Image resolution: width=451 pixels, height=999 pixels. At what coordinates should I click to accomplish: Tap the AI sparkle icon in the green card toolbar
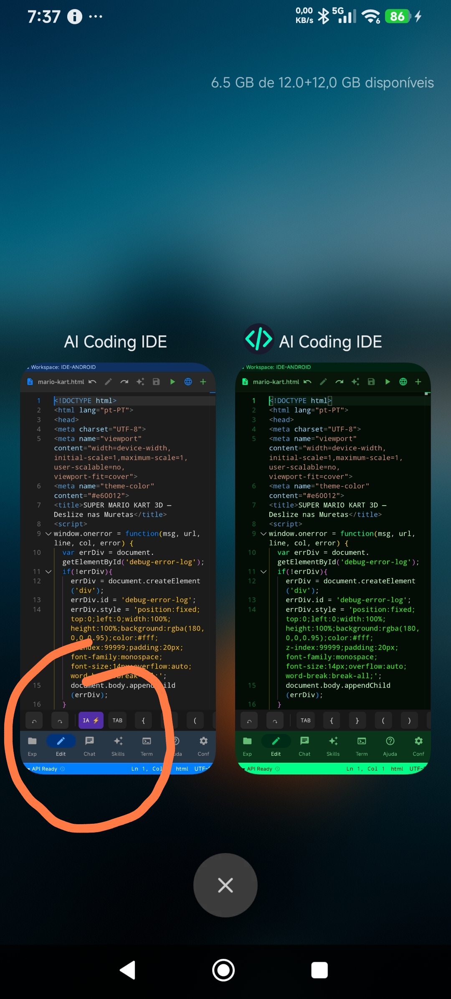355,382
